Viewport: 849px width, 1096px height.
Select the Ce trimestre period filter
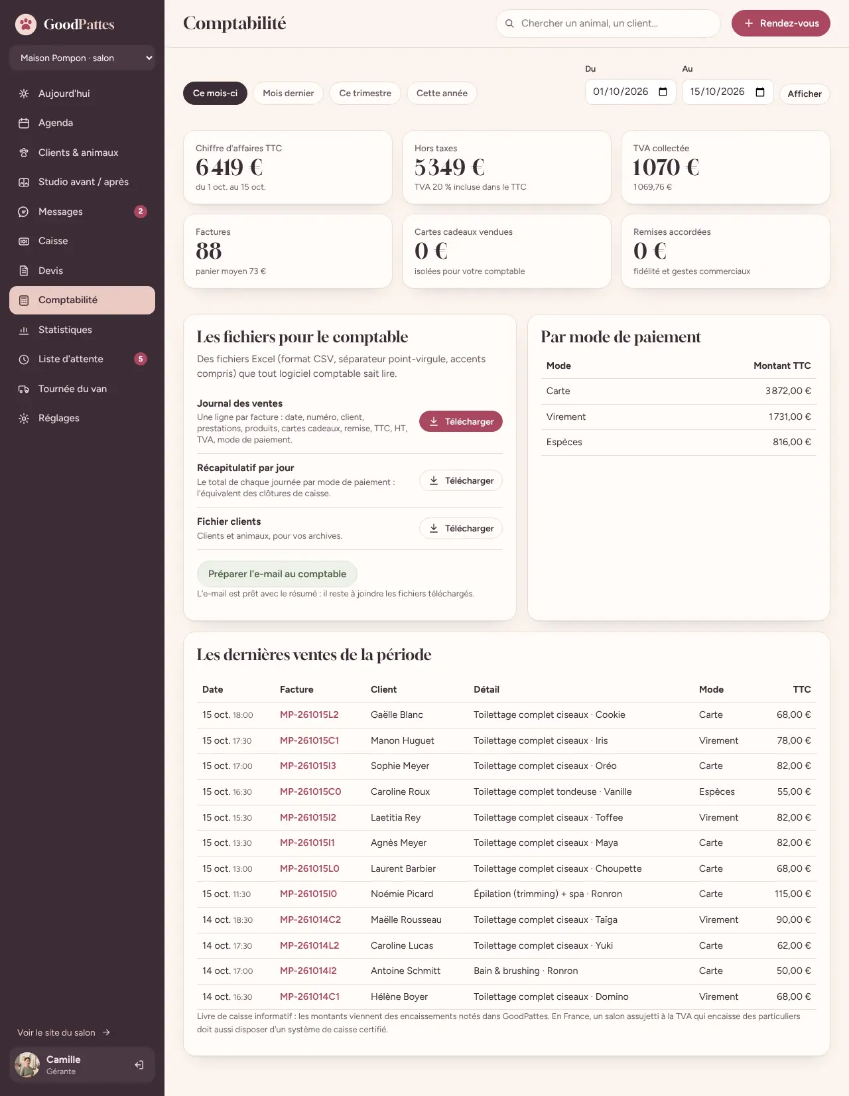[x=365, y=93]
